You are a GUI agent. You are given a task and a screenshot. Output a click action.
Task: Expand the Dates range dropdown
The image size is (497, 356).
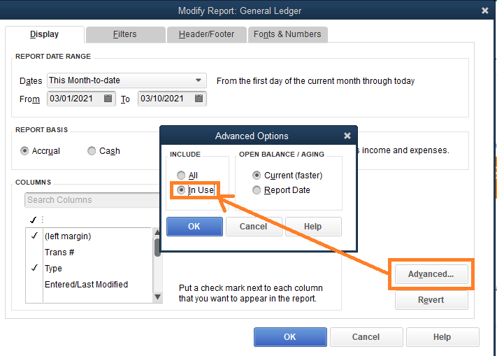click(199, 80)
